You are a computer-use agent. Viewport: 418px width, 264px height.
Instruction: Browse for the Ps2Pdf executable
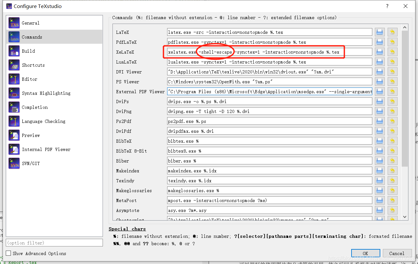tap(379, 121)
